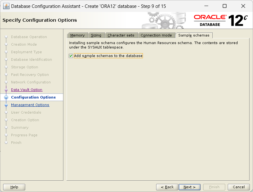Click the Creation Mode step label
Viewport: 253px width, 192px height.
point(24,44)
